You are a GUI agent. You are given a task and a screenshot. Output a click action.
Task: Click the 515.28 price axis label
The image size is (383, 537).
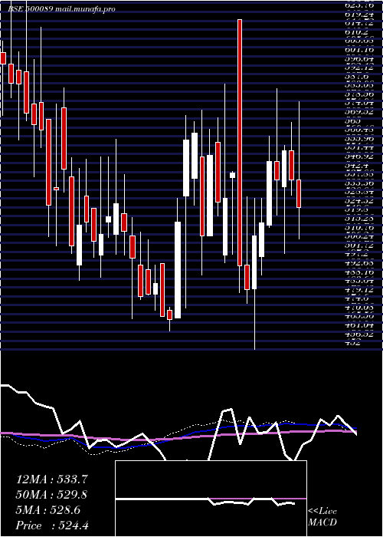point(358,219)
